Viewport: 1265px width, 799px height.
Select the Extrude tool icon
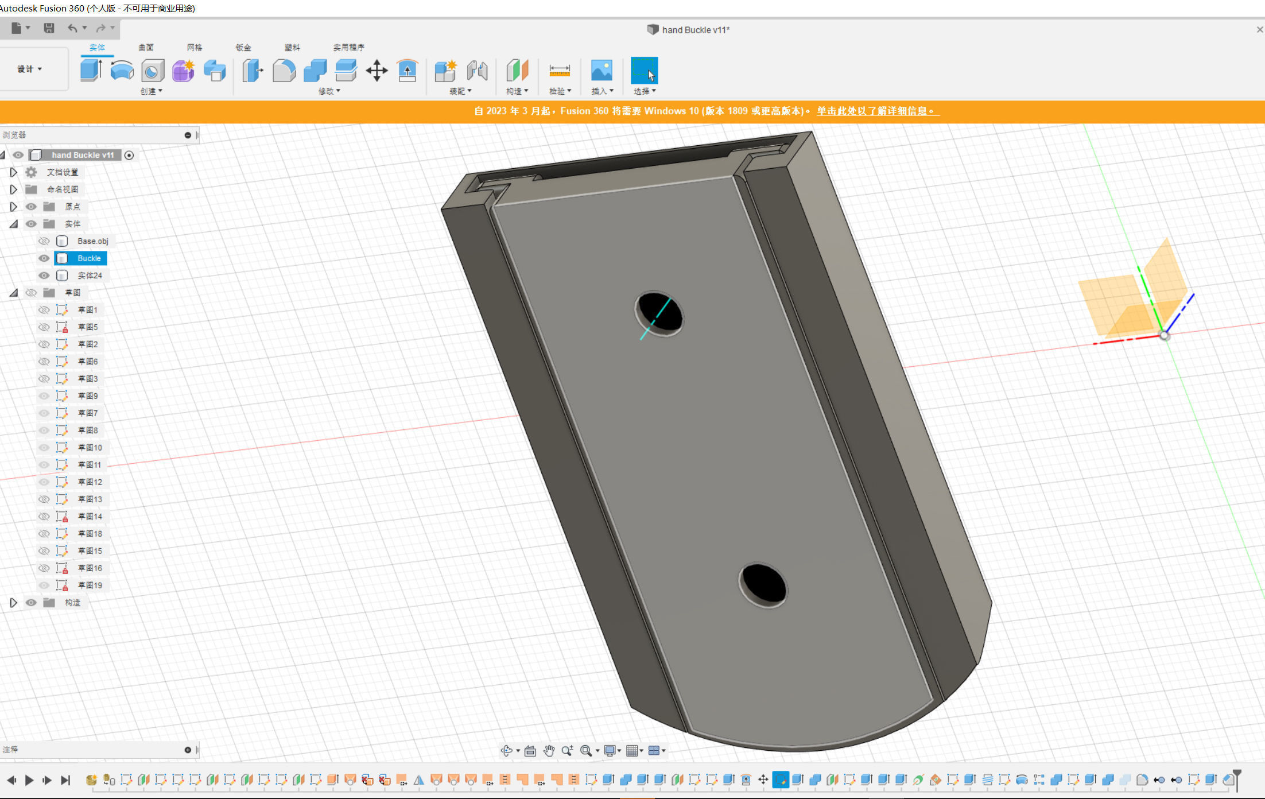pyautogui.click(x=91, y=71)
